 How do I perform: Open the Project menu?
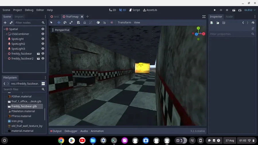pyautogui.click(x=17, y=10)
